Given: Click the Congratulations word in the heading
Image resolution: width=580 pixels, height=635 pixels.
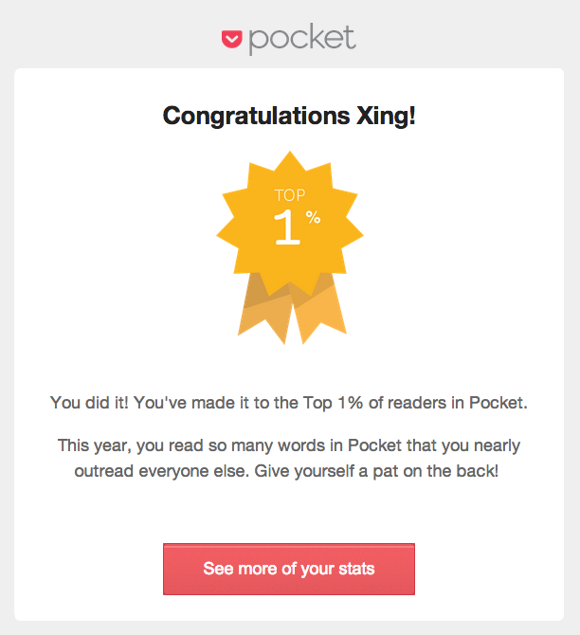Looking at the screenshot, I should coord(256,117).
